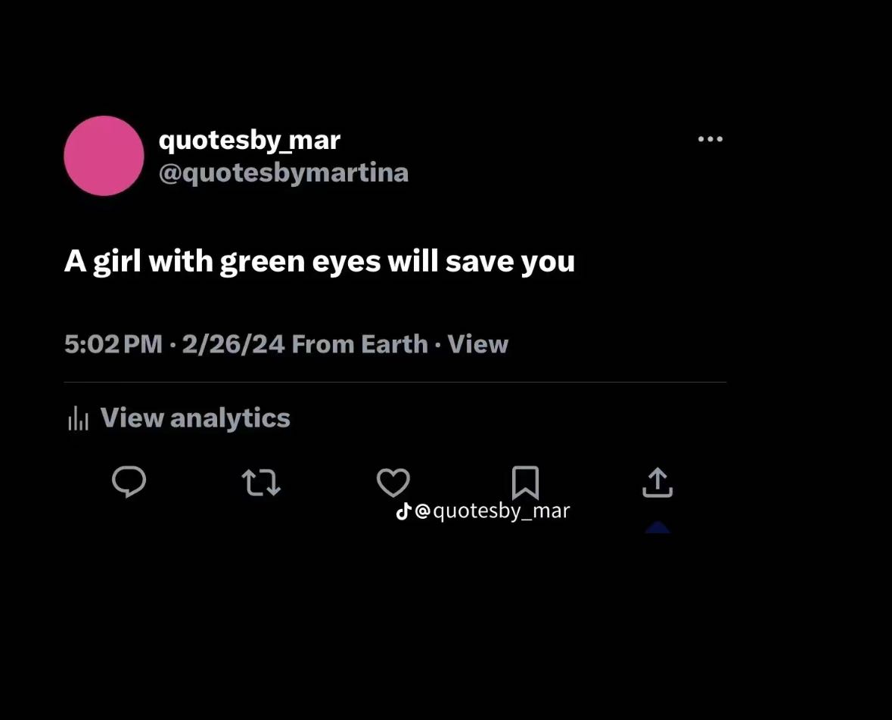This screenshot has height=720, width=892.
Task: Like the tweet with the heart icon
Action: click(x=393, y=483)
